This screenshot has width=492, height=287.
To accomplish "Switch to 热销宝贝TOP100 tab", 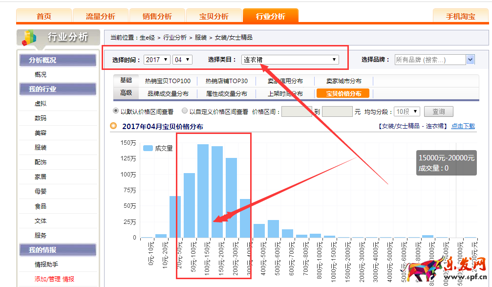I will (168, 81).
